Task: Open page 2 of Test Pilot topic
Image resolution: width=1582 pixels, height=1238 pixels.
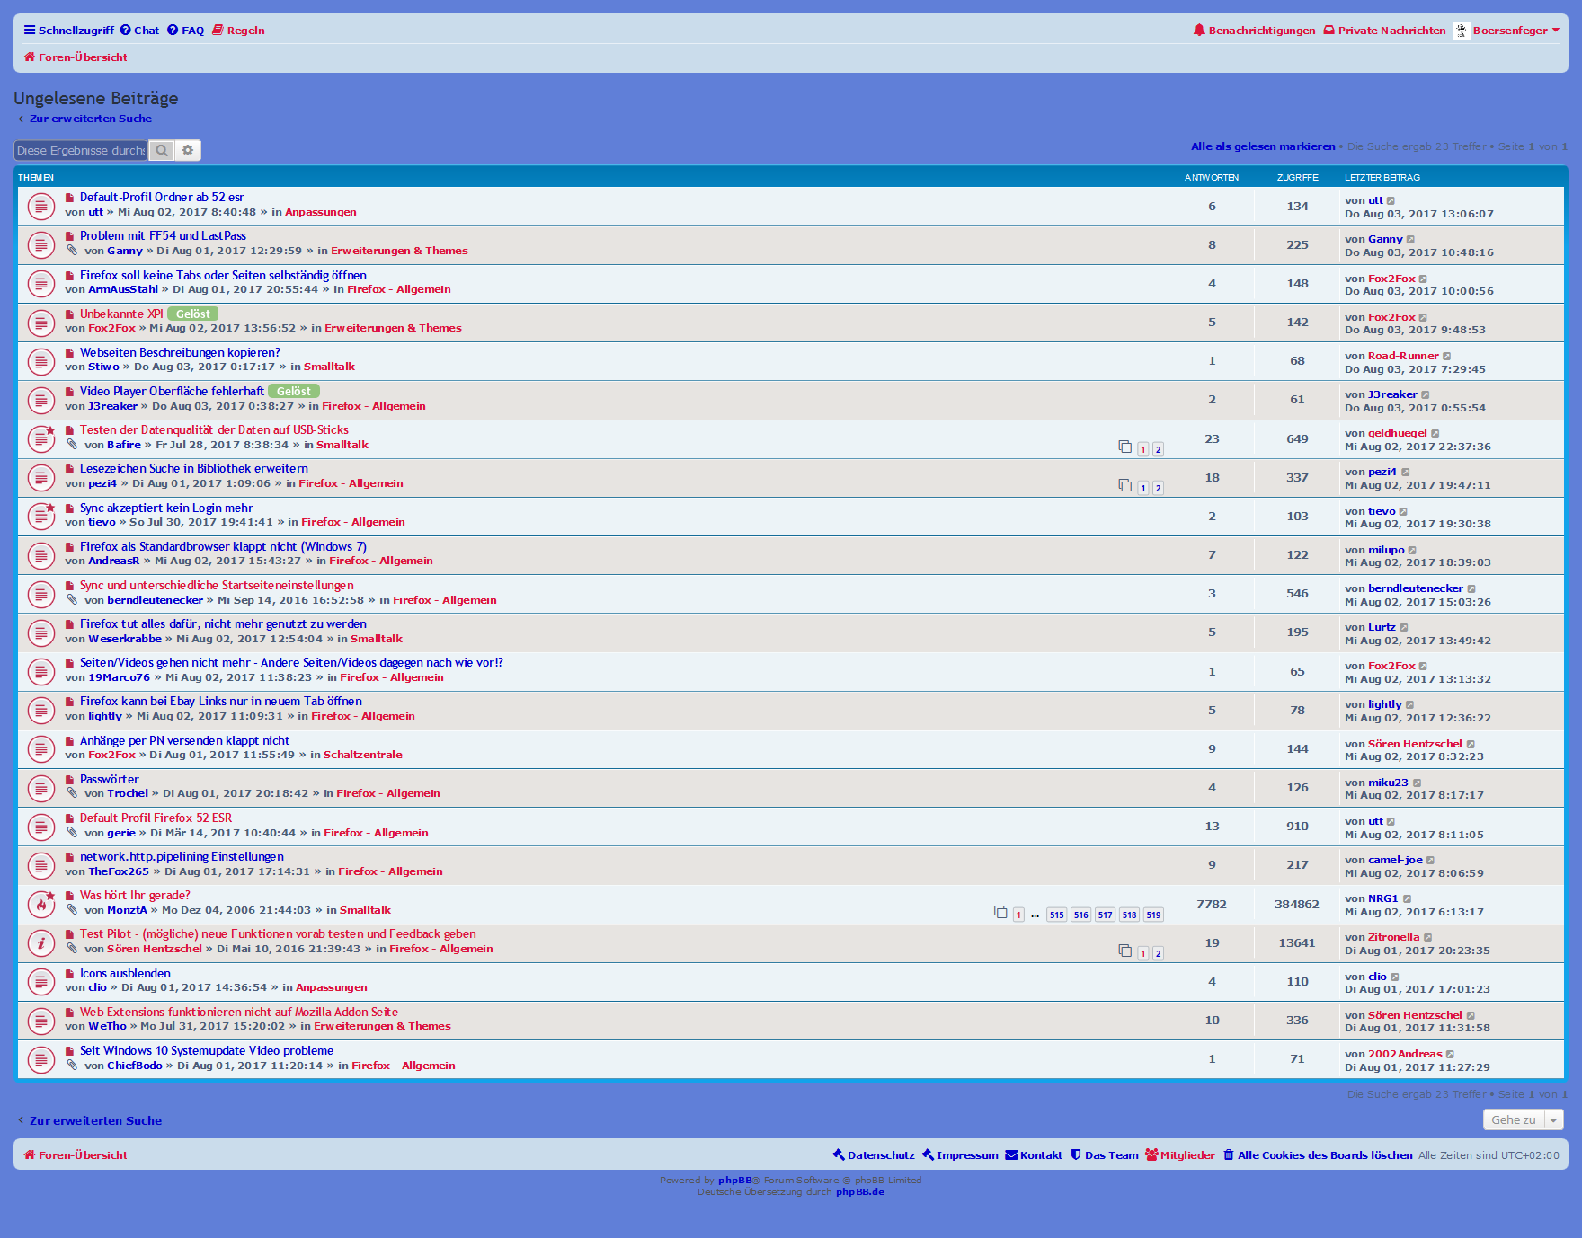Action: pos(1158,953)
